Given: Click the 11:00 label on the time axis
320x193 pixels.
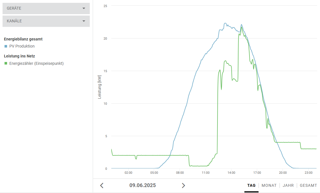Looking at the screenshot, I should (206, 173).
